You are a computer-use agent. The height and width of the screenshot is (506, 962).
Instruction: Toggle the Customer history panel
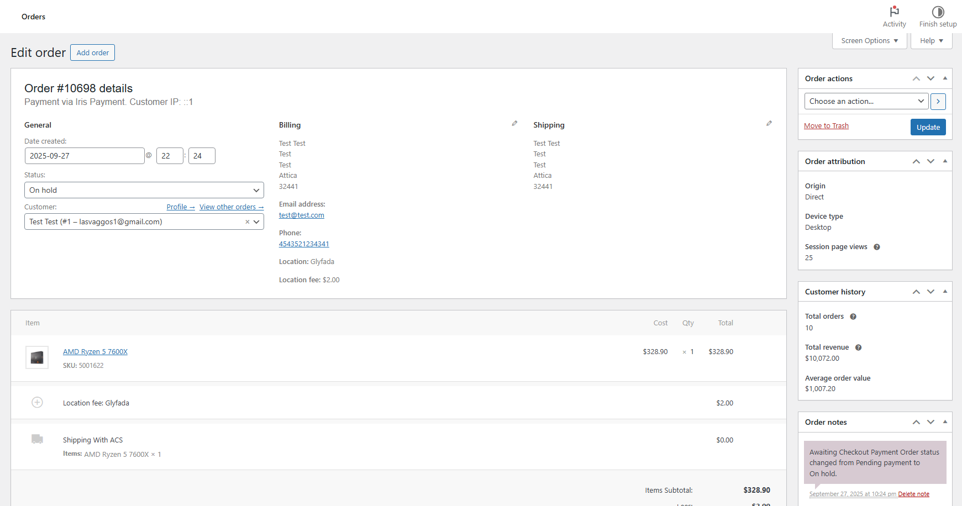coord(945,292)
